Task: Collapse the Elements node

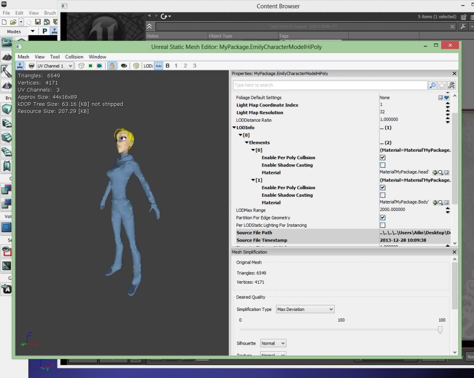Action: pos(247,143)
